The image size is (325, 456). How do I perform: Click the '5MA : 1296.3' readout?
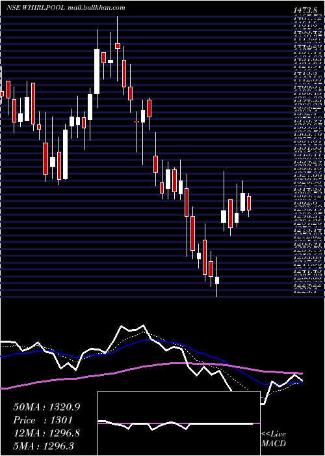pos(44,446)
